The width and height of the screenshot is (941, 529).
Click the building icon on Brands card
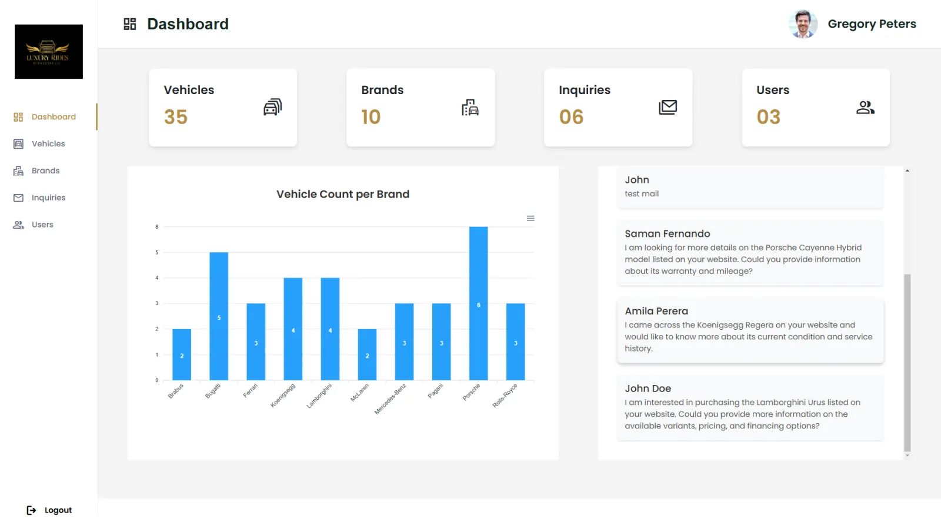pyautogui.click(x=470, y=107)
